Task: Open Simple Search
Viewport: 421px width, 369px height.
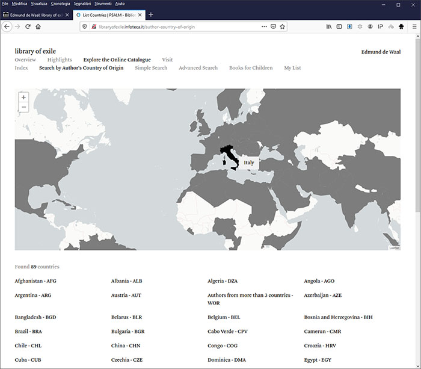Action: (x=151, y=68)
